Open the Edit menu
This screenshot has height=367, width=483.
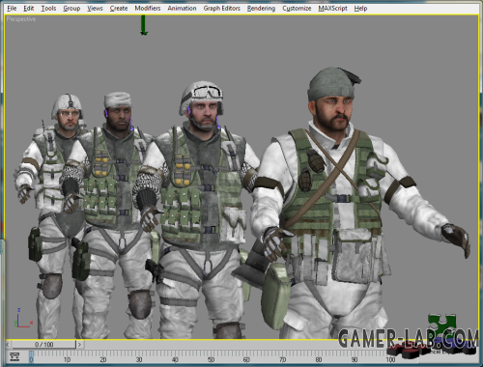(29, 9)
